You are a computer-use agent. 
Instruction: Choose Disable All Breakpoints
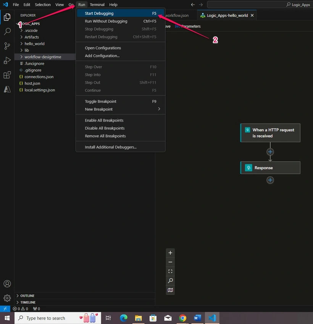pos(120,128)
